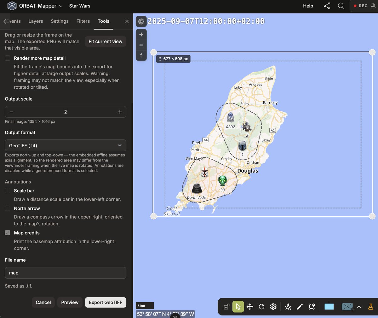This screenshot has width=378, height=318.
Task: Select the armored unit labeled 2
Action: tap(247, 127)
